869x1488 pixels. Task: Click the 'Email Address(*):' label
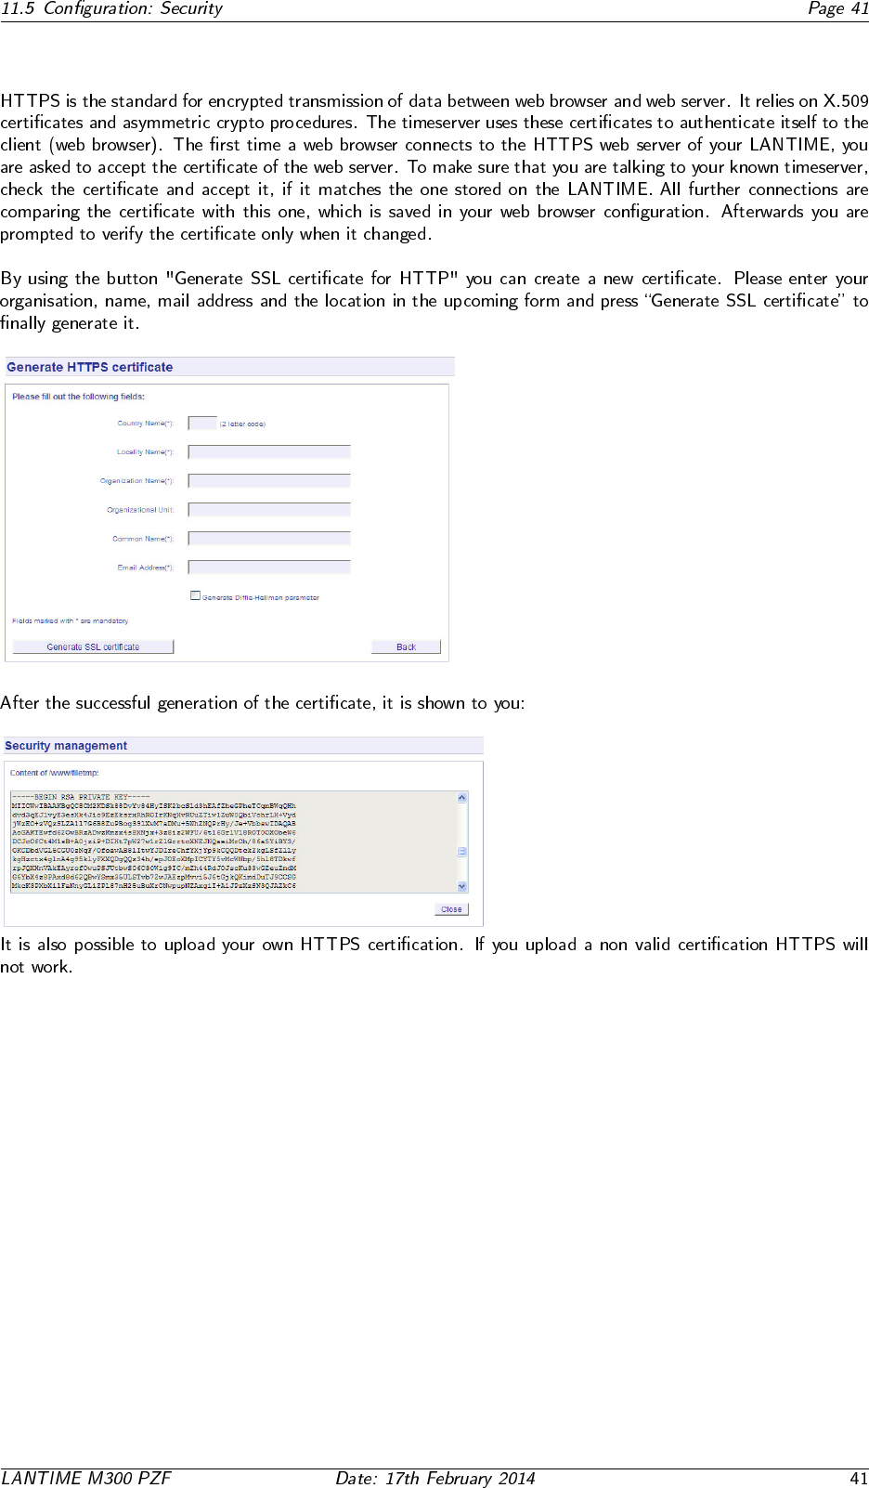[146, 568]
